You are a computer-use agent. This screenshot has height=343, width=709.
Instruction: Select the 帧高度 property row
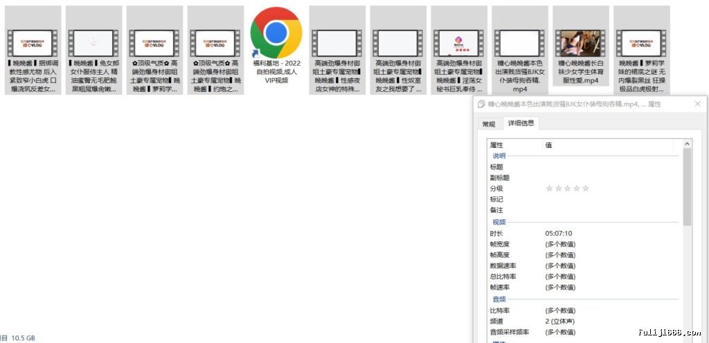(583, 255)
